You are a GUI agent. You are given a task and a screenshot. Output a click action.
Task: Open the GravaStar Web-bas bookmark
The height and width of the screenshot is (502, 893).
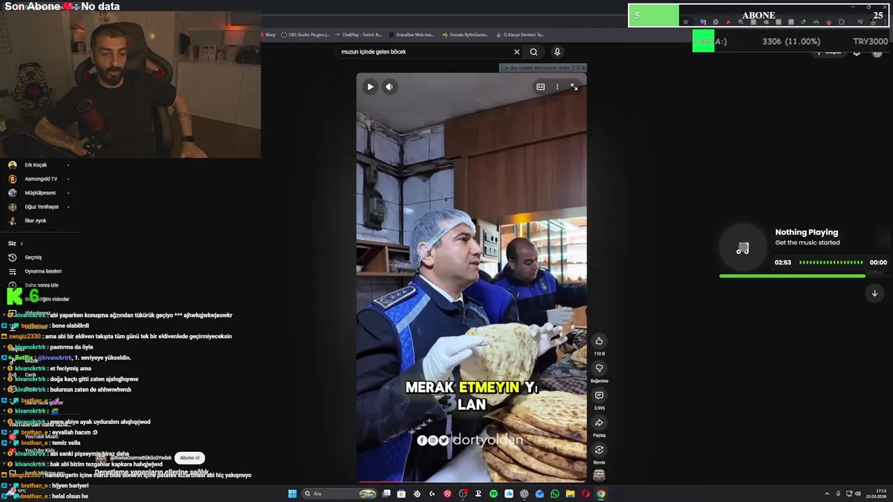412,35
